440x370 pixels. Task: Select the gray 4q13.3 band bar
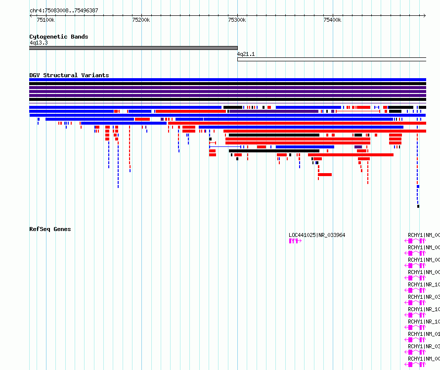[133, 48]
